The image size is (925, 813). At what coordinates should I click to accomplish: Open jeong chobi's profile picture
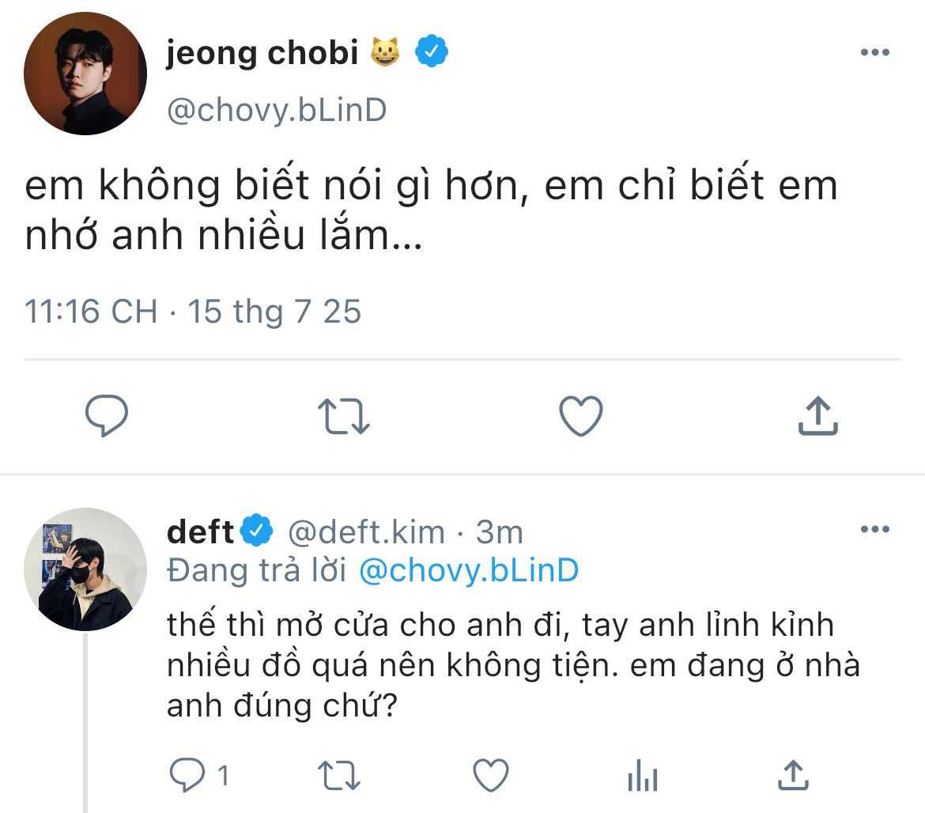pos(85,74)
